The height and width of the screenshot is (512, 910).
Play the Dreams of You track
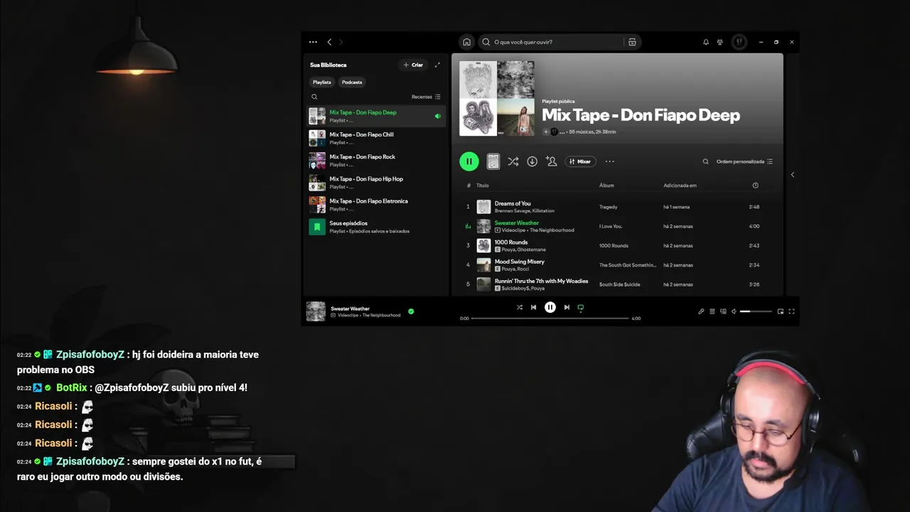(x=513, y=203)
